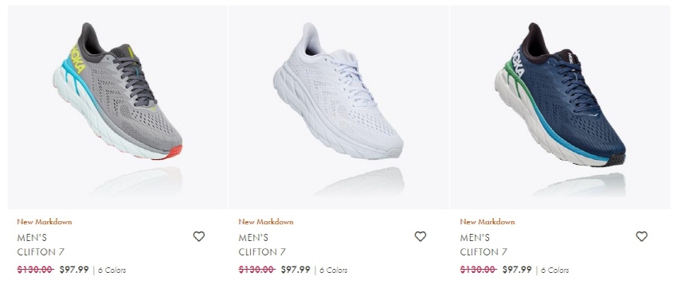
Task: Favorite the white Clifton 7 with heart icon
Action: tap(420, 236)
